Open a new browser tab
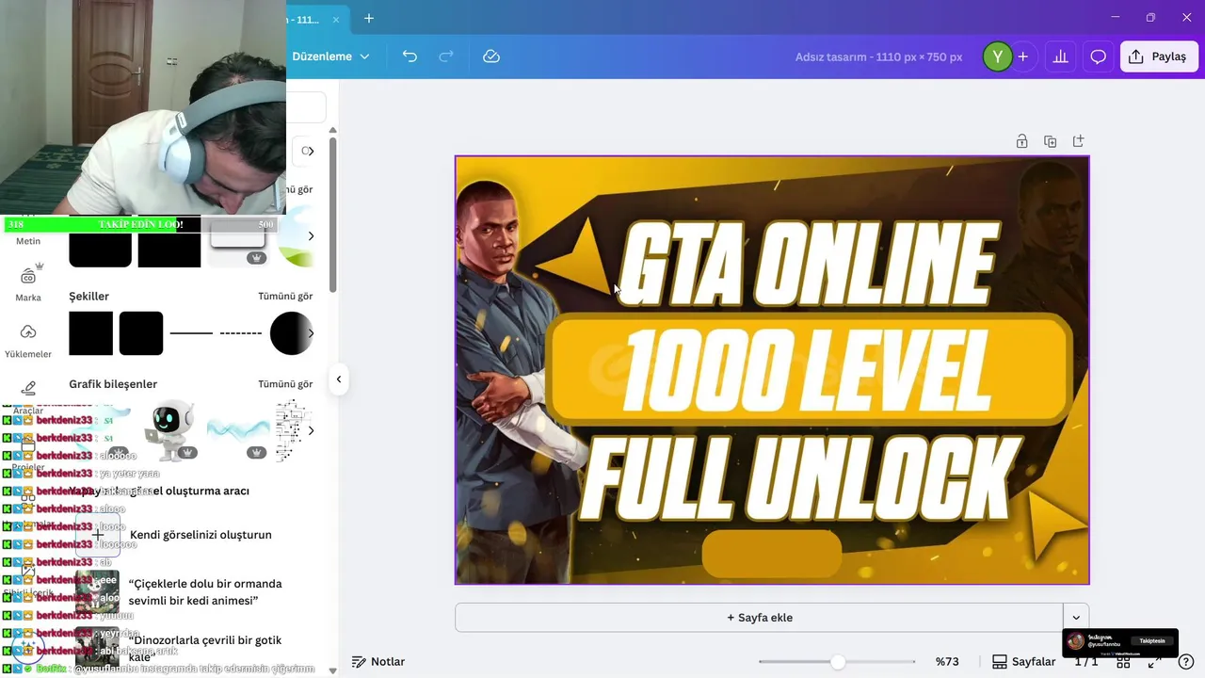The image size is (1205, 678). tap(369, 18)
